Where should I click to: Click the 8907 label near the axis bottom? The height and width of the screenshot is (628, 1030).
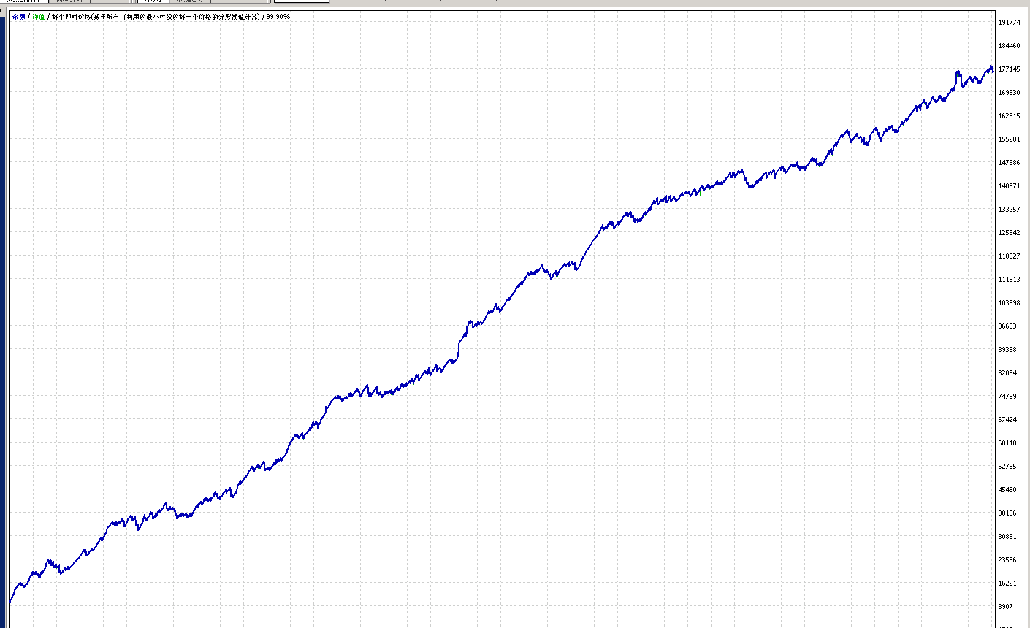click(1006, 607)
